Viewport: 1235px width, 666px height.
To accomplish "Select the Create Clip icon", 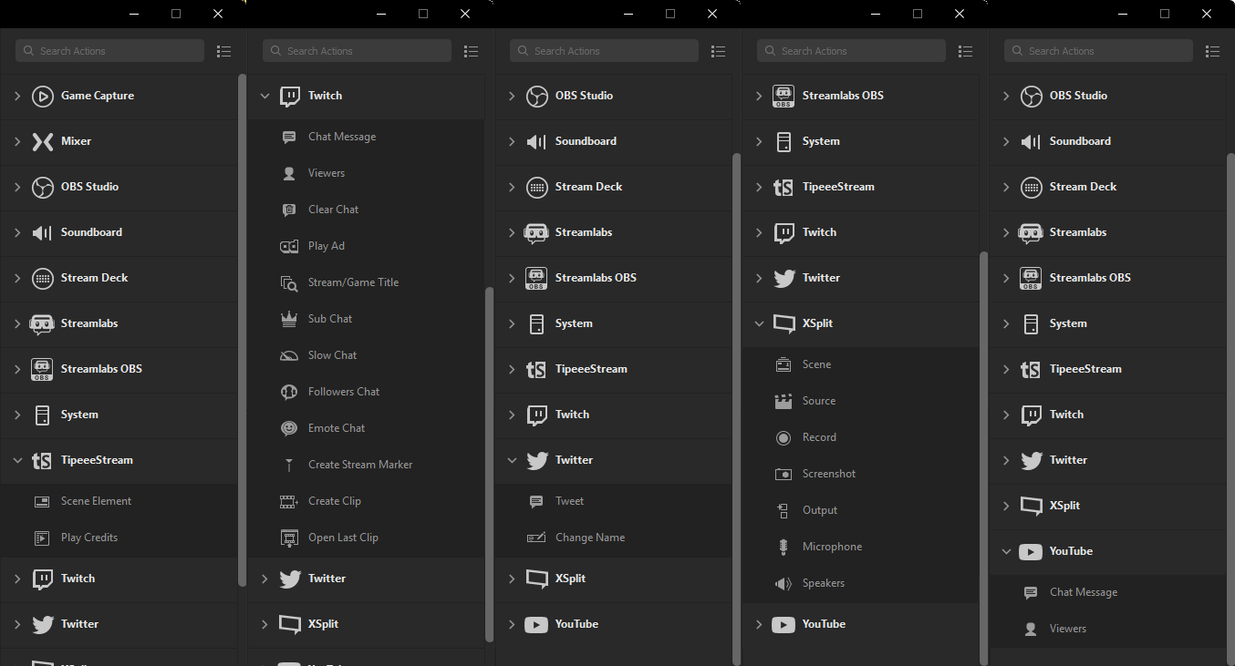I will [x=289, y=501].
